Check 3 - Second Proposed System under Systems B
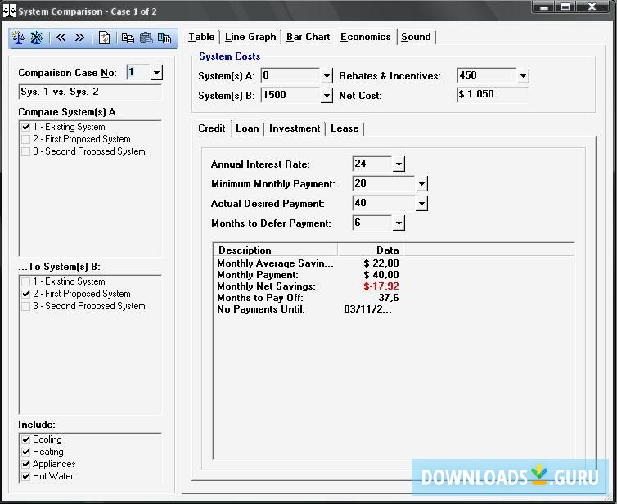The height and width of the screenshot is (504, 617). (26, 306)
